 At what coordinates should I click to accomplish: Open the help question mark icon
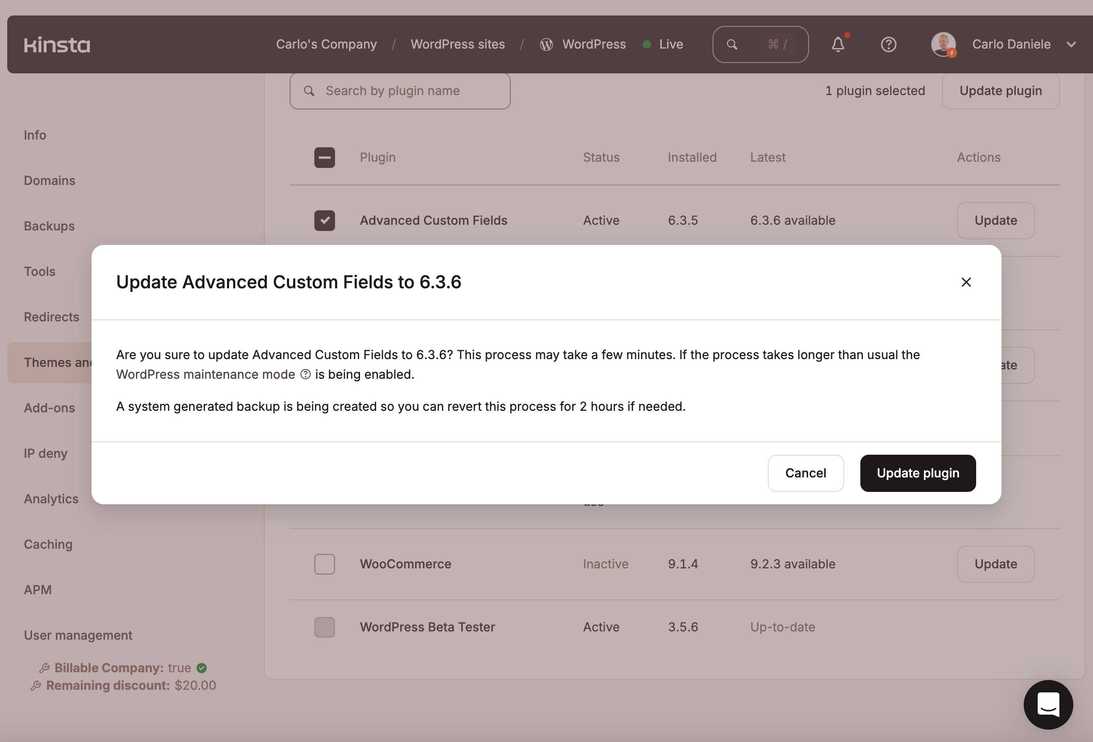pos(888,44)
